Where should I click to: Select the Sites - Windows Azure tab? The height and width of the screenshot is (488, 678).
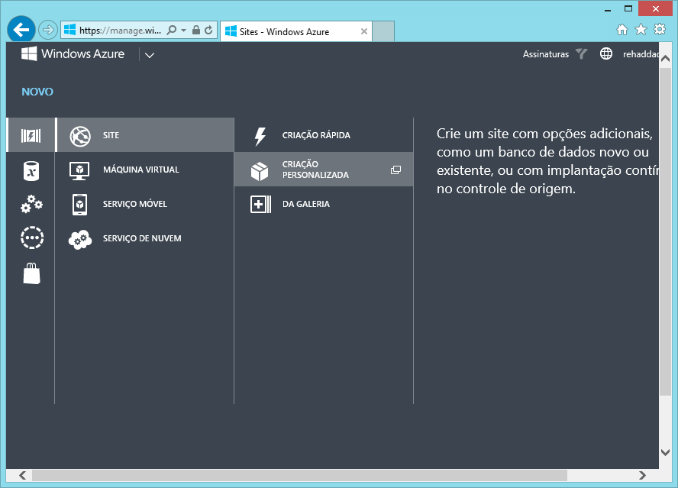[295, 31]
